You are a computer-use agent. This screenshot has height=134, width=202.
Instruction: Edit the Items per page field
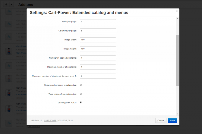(98, 22)
